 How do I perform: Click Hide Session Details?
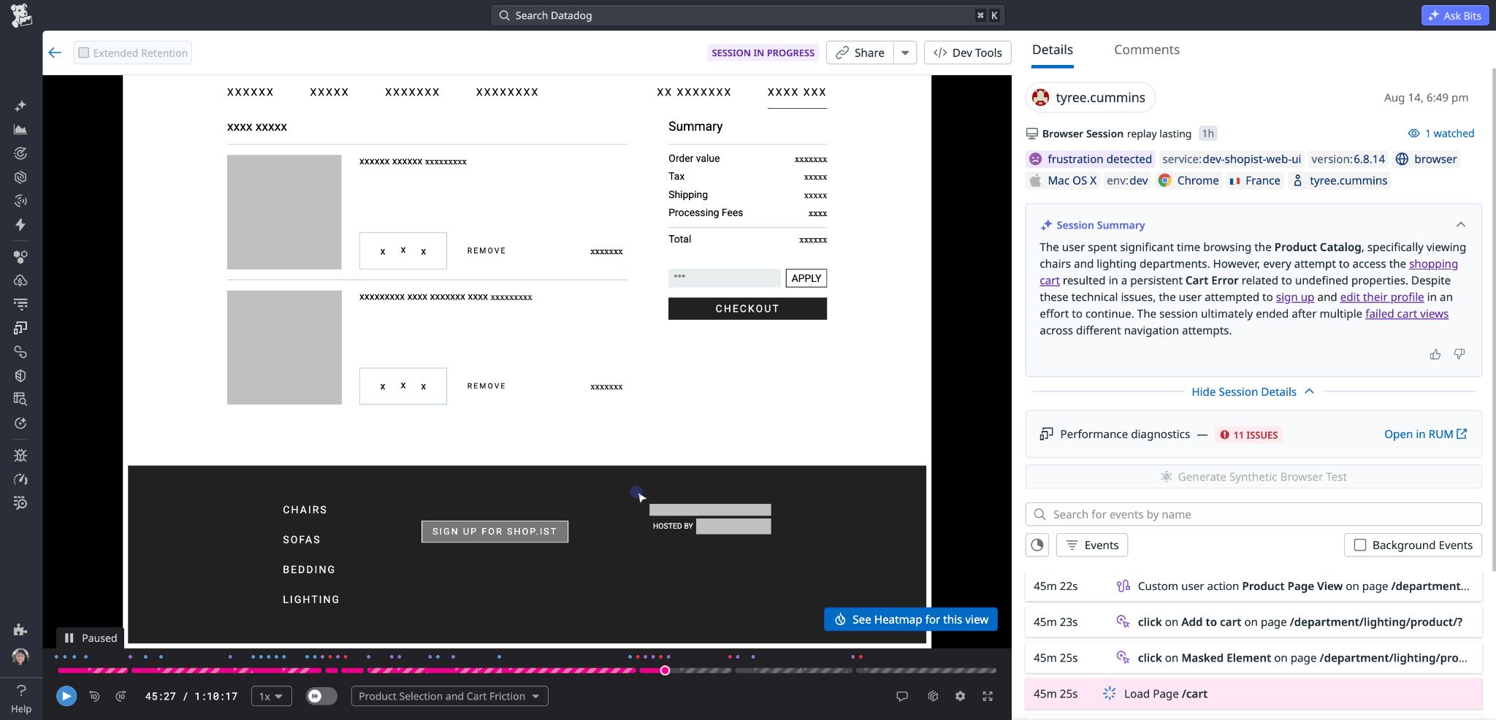pyautogui.click(x=1253, y=391)
